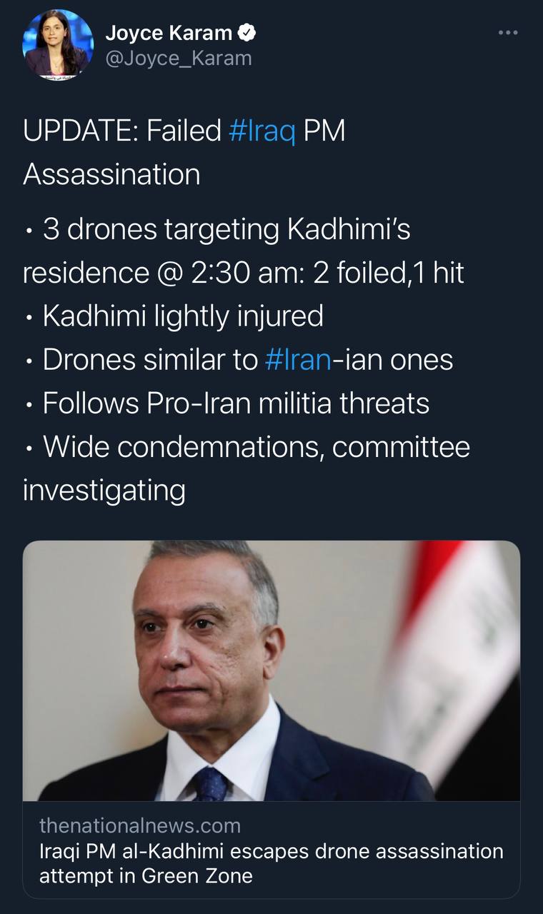
Task: Open Joyce Karam's profile avatar
Action: pos(58,44)
